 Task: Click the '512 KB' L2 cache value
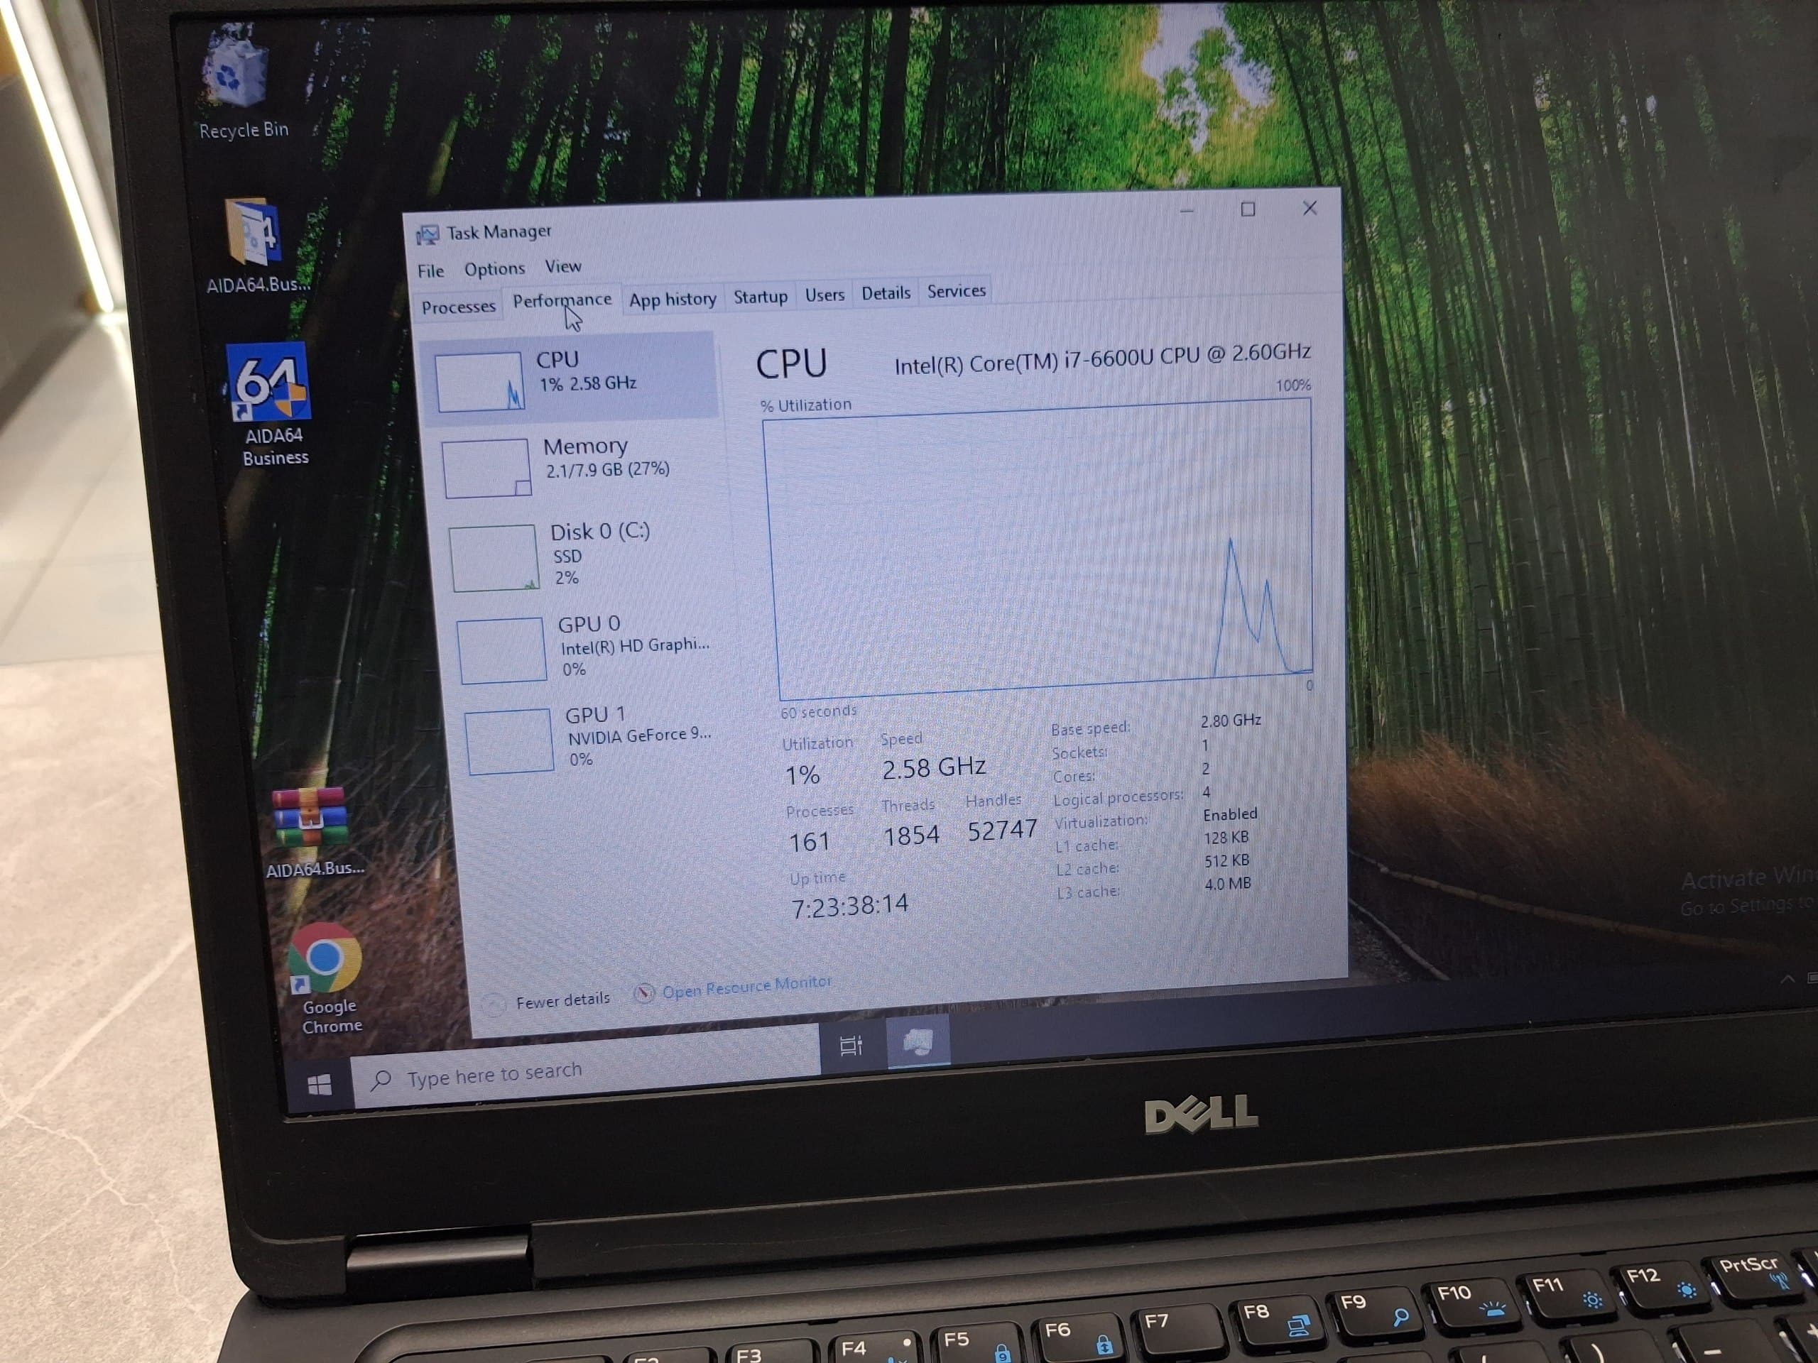click(1226, 861)
